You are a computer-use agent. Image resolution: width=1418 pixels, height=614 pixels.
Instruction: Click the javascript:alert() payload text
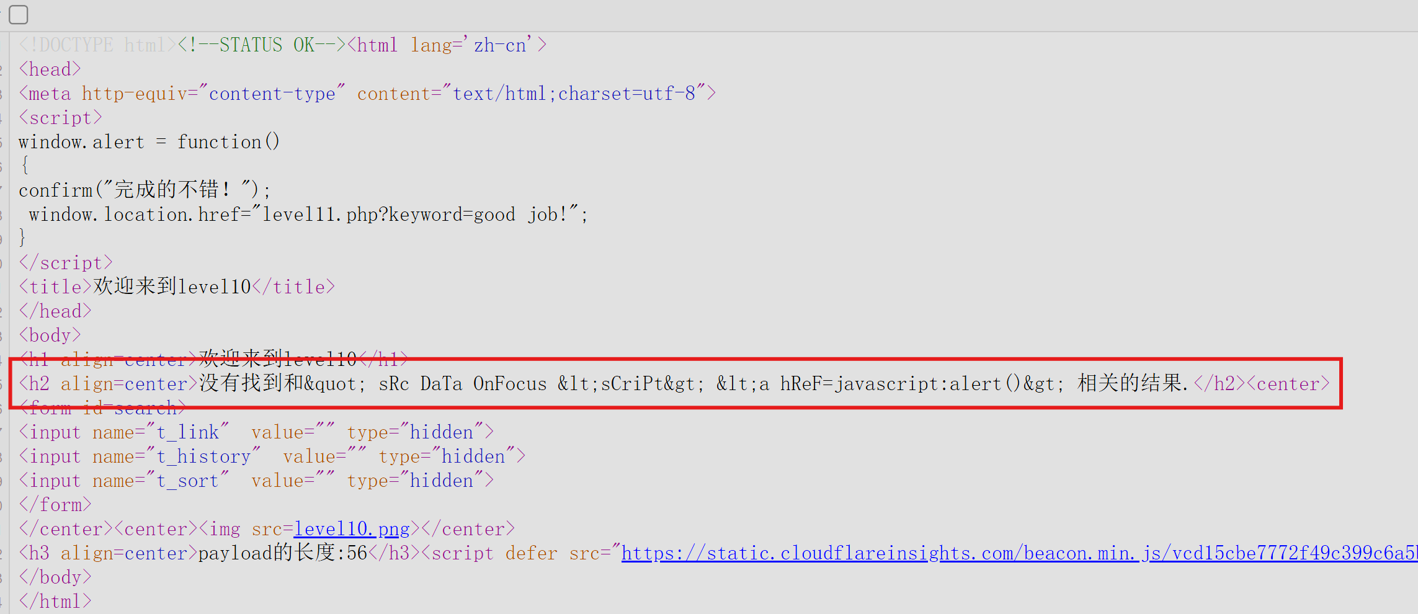pyautogui.click(x=927, y=384)
